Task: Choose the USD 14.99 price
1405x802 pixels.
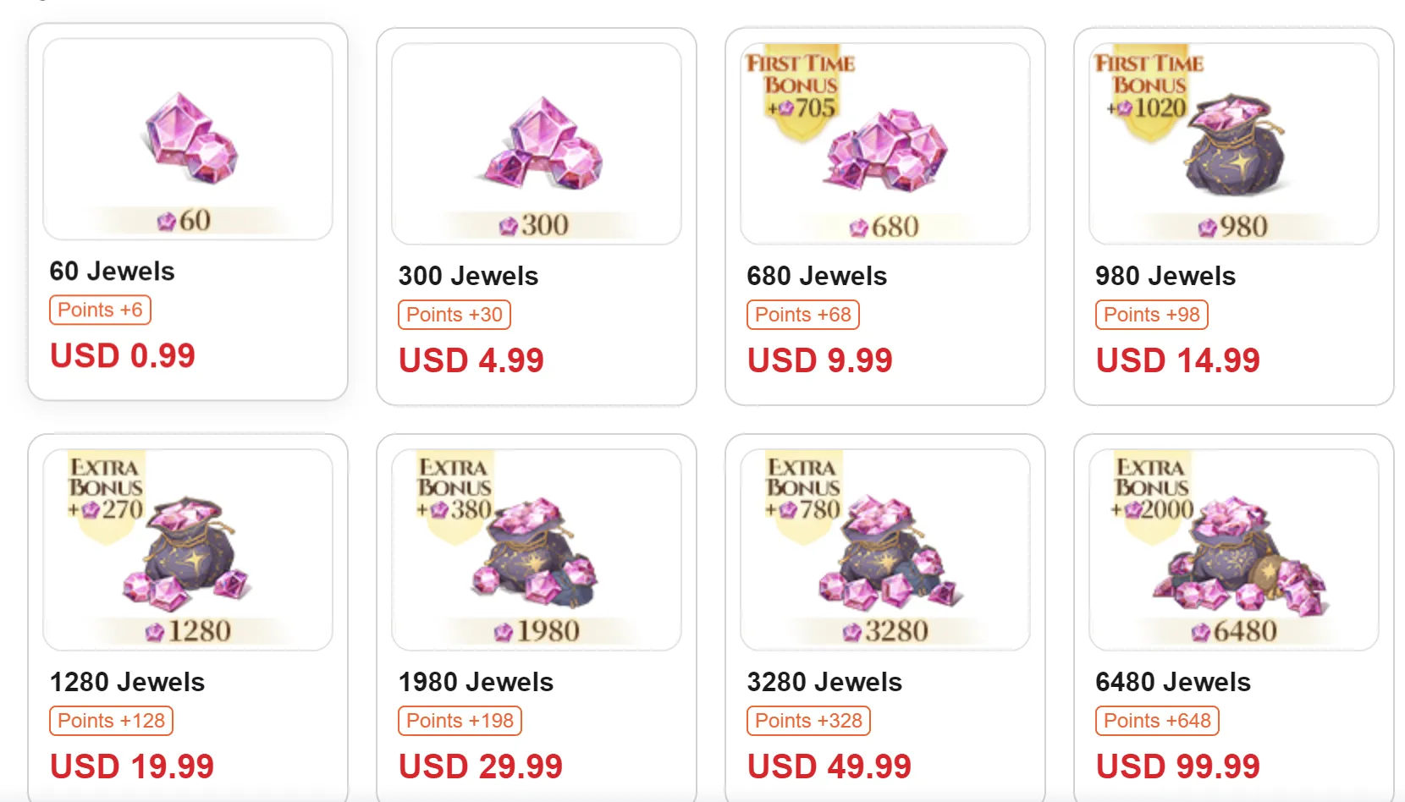Action: pos(1178,360)
